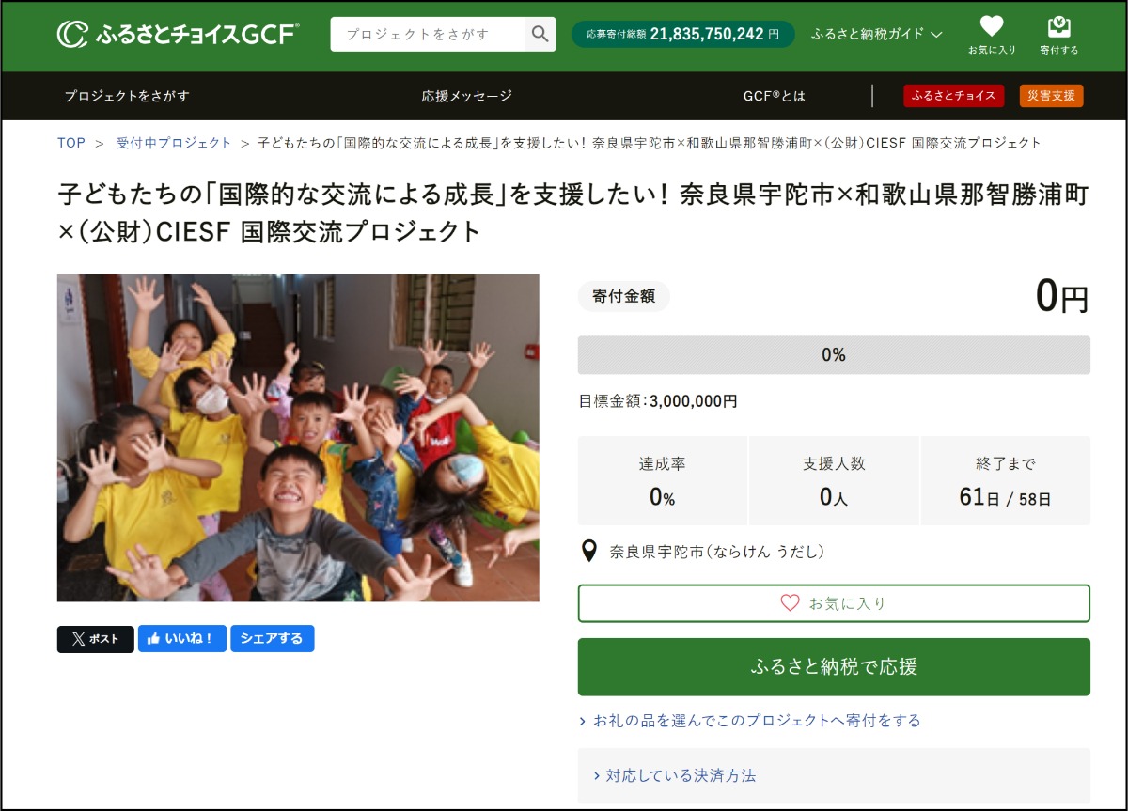Click the red ふるさとチョイス button
The height and width of the screenshot is (811, 1128).
(954, 96)
